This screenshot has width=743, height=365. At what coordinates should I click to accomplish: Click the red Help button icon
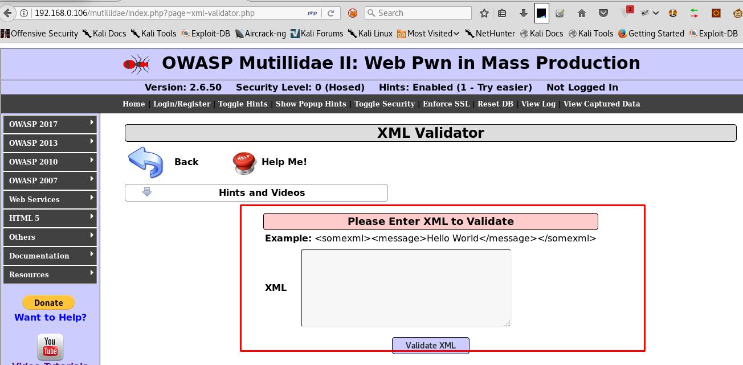click(244, 162)
